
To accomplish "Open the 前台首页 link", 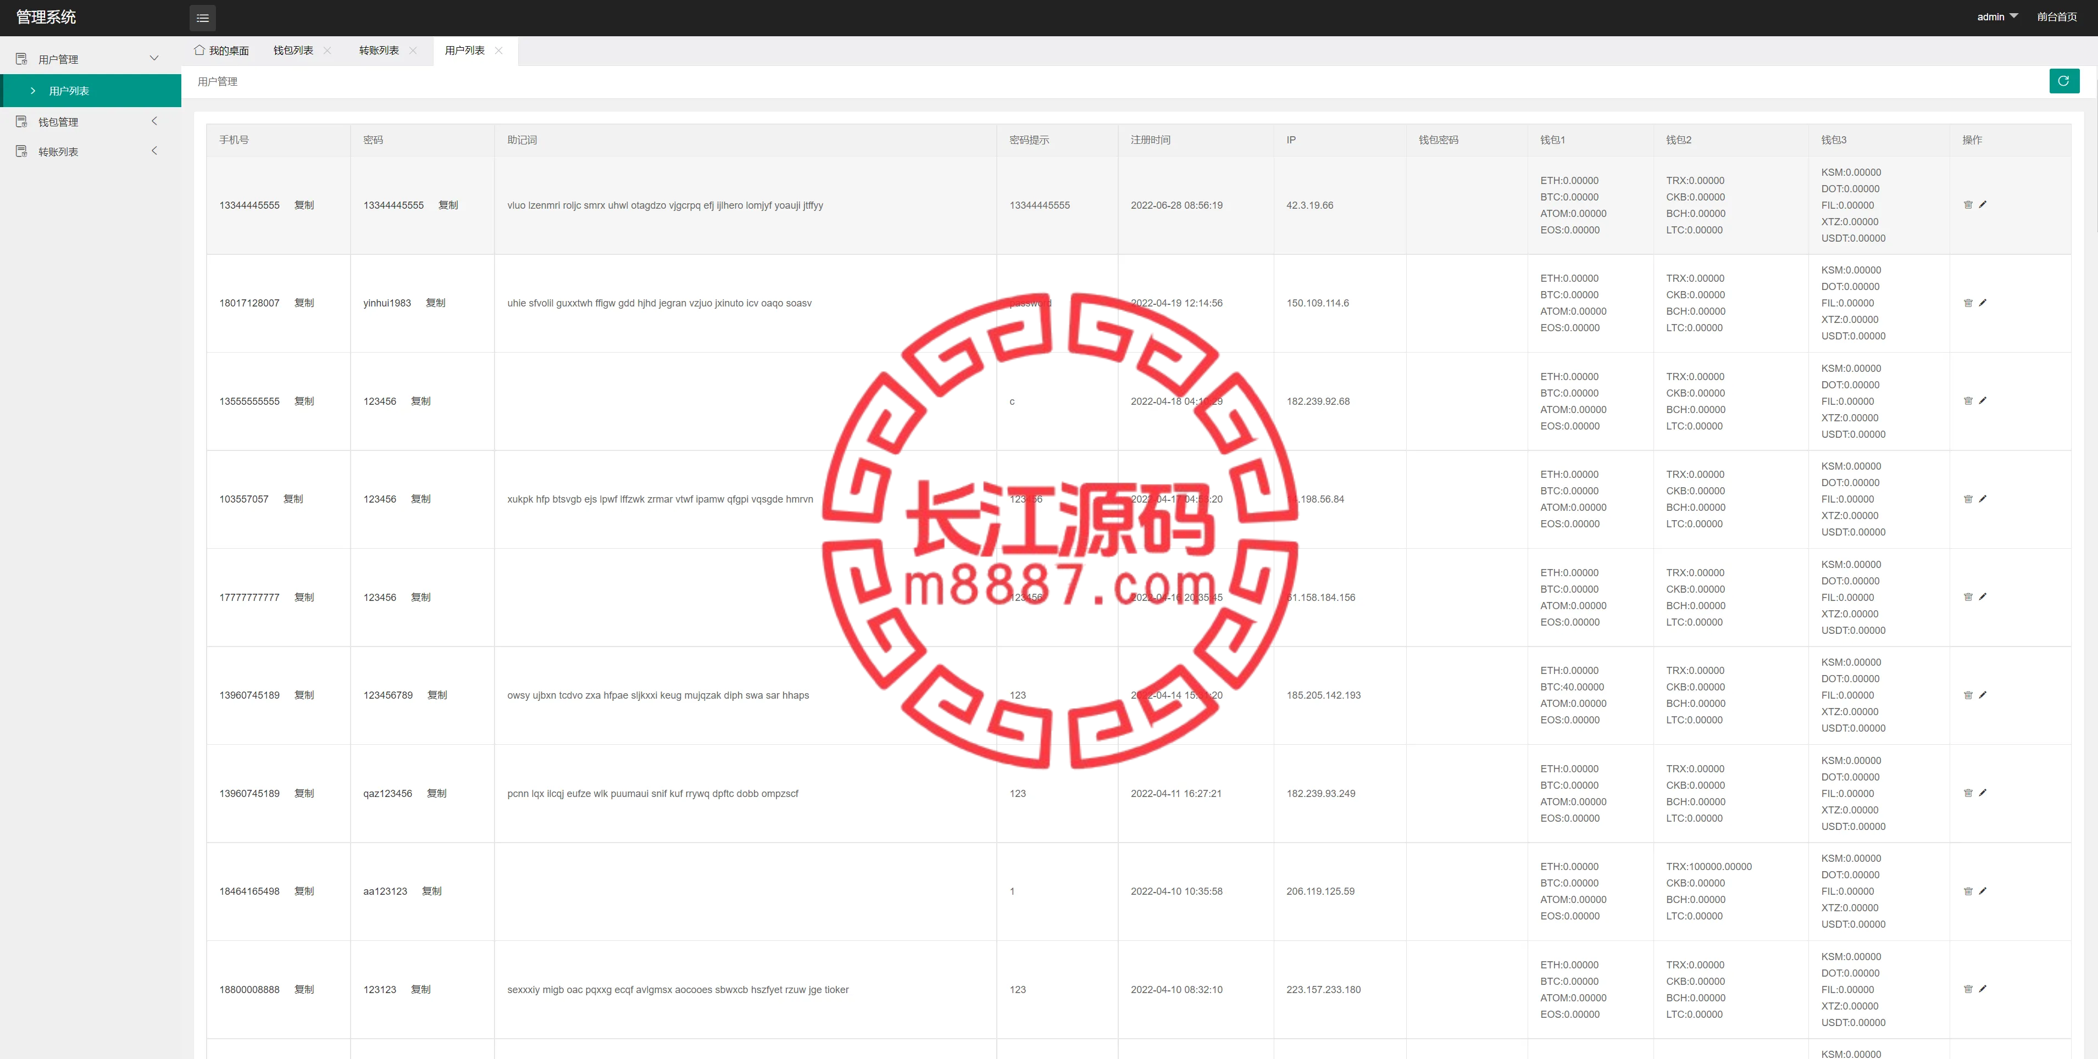I will [x=2056, y=17].
